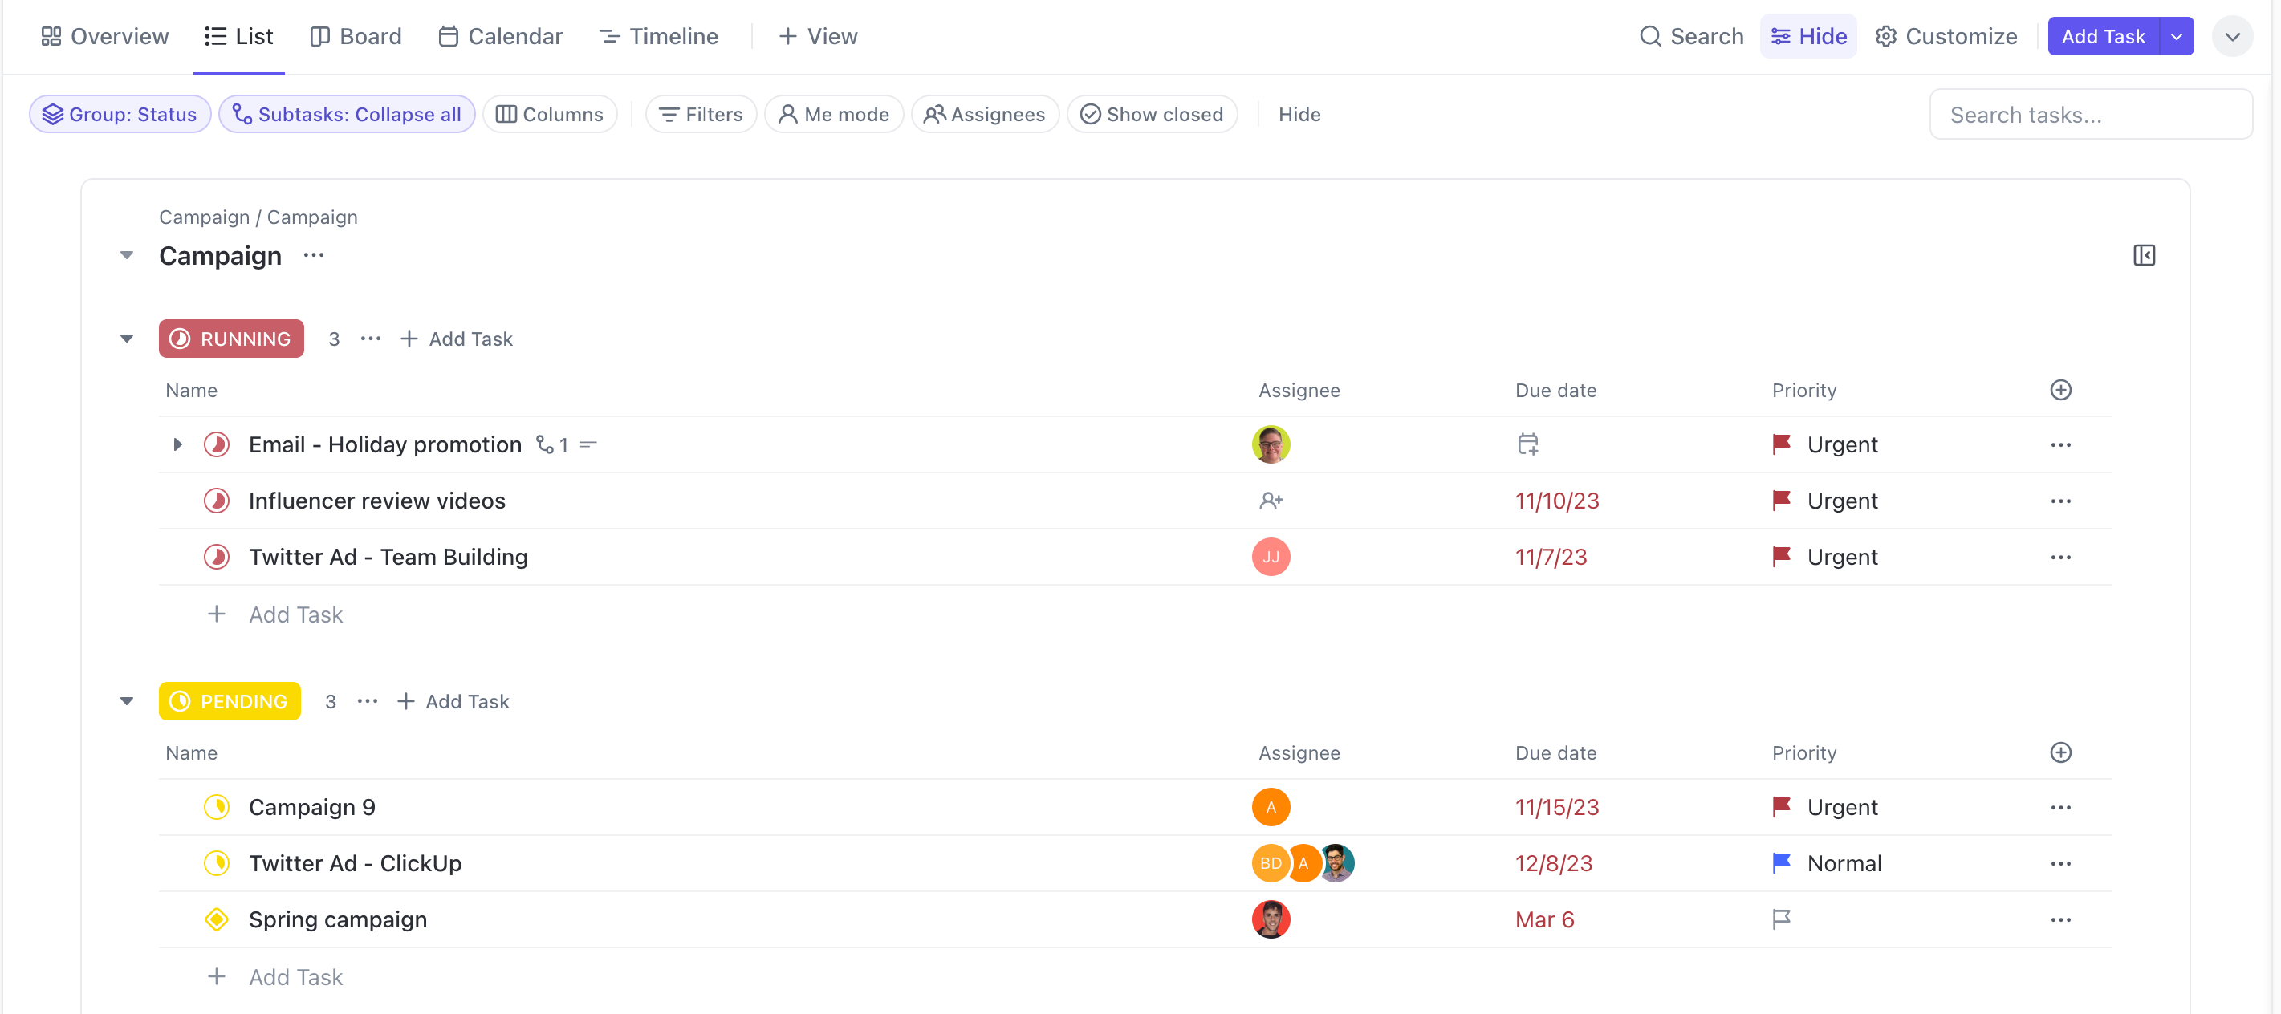Click the add column plus icon in RUNNING group

pos(2059,390)
